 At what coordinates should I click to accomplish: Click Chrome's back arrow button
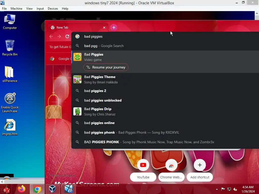pos(51,36)
